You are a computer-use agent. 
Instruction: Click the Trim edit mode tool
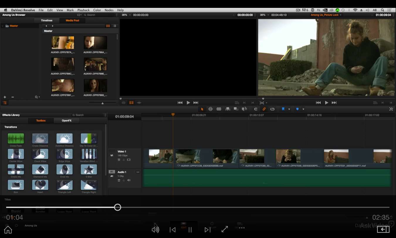(x=210, y=109)
